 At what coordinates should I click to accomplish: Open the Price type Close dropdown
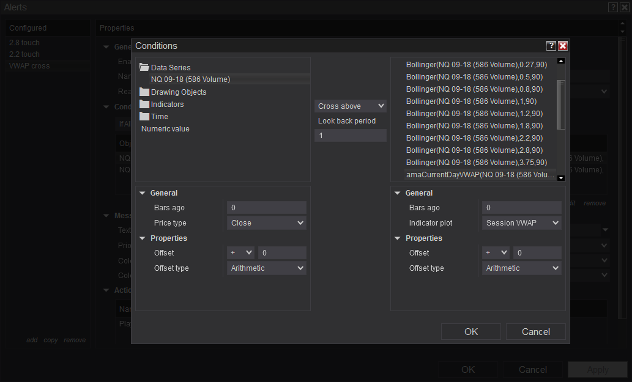pyautogui.click(x=266, y=223)
